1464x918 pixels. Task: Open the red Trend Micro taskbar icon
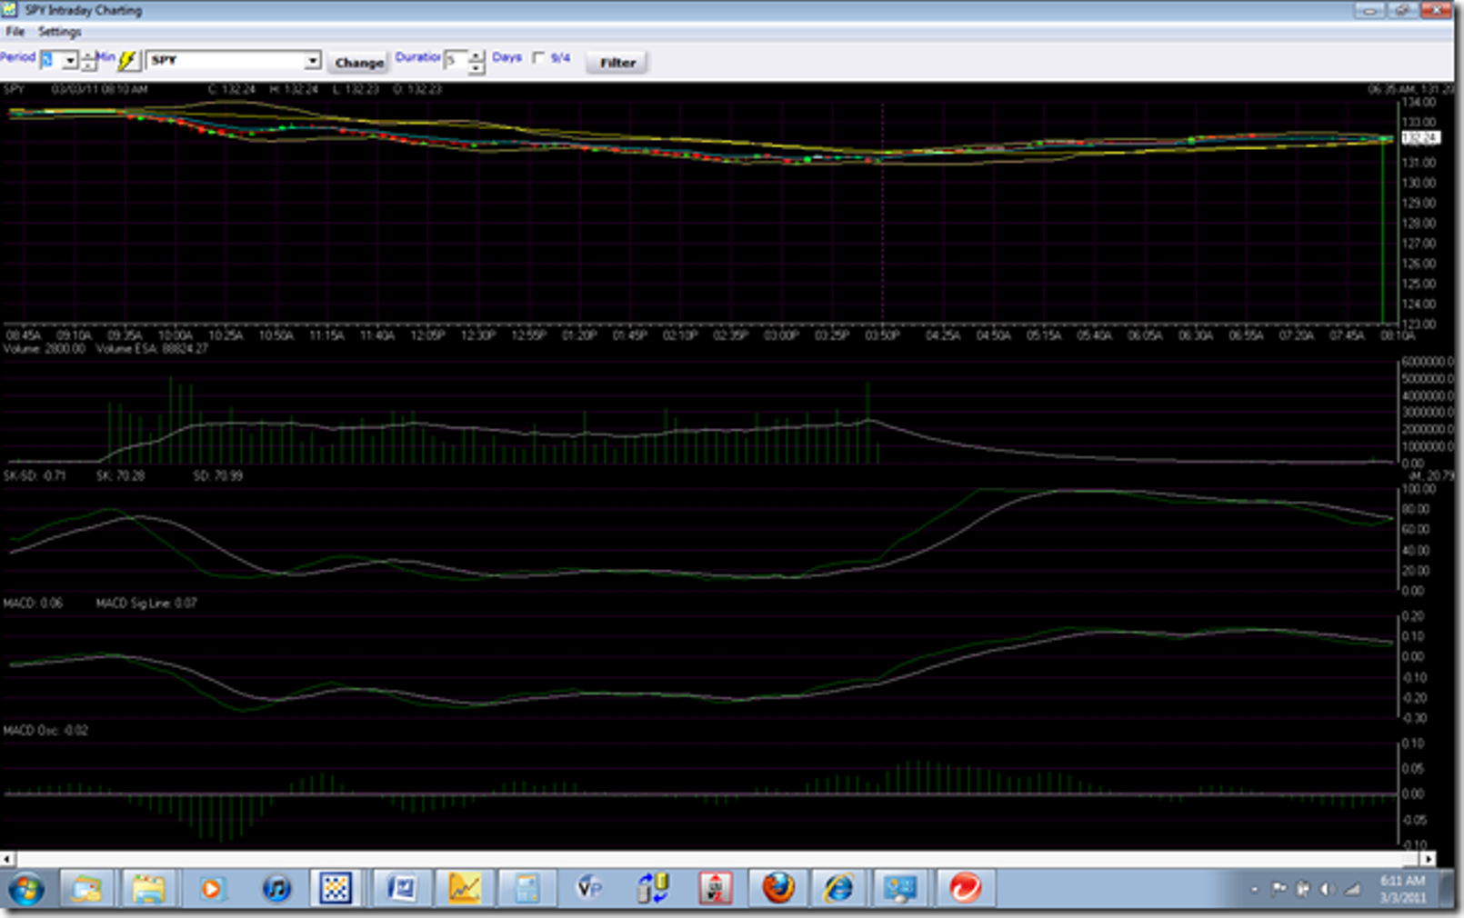click(x=965, y=888)
